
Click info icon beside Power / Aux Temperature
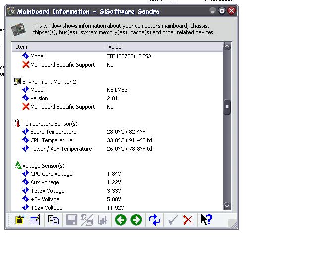click(26, 149)
